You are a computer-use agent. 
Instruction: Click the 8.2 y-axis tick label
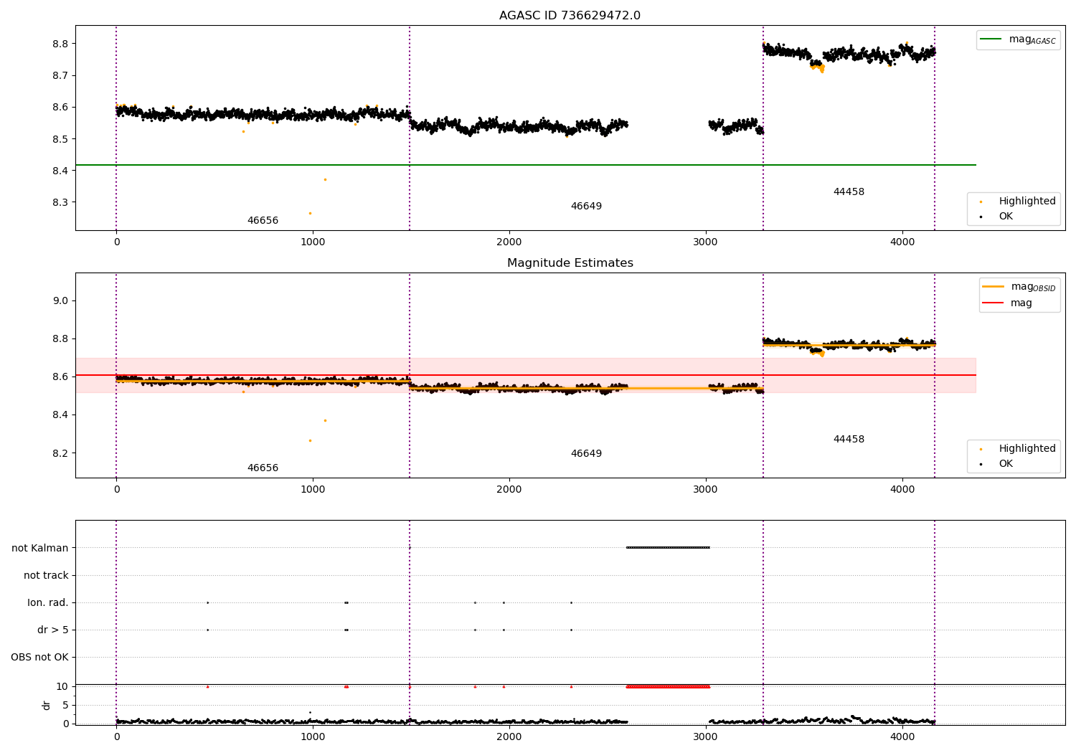pyautogui.click(x=60, y=453)
